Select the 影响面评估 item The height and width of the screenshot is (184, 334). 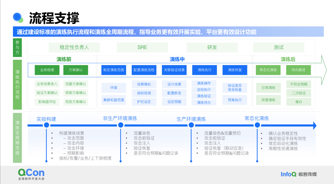[x=47, y=102]
